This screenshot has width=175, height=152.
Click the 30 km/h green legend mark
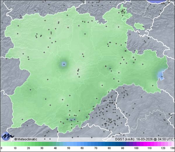pos(42,148)
